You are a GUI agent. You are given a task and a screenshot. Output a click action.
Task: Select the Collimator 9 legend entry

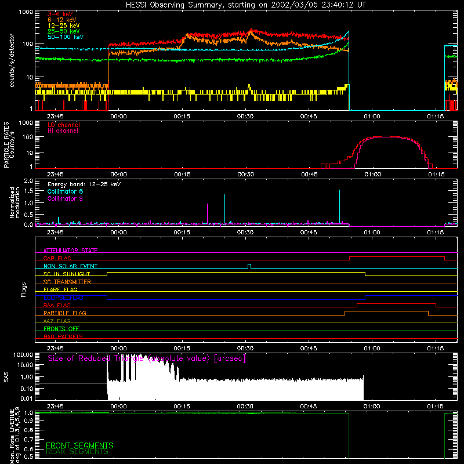[65, 198]
